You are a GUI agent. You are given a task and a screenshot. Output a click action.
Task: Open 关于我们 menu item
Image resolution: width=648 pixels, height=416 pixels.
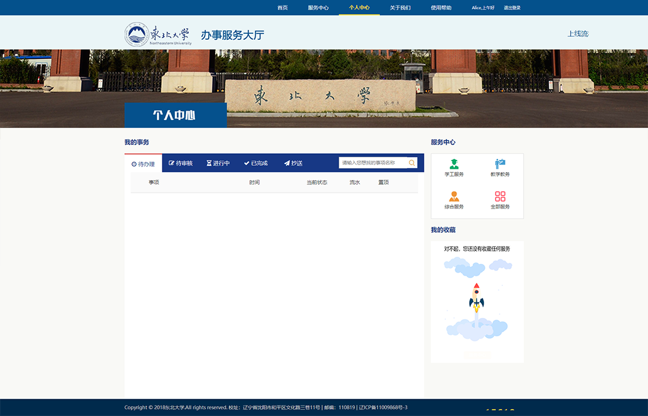(400, 8)
